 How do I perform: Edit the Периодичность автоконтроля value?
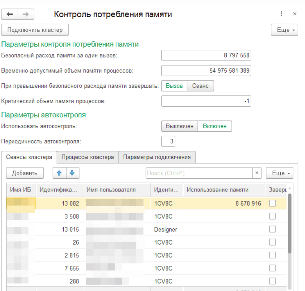click(168, 141)
